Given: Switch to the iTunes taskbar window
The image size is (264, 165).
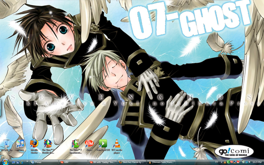Looking at the screenshot, I should 44,162.
